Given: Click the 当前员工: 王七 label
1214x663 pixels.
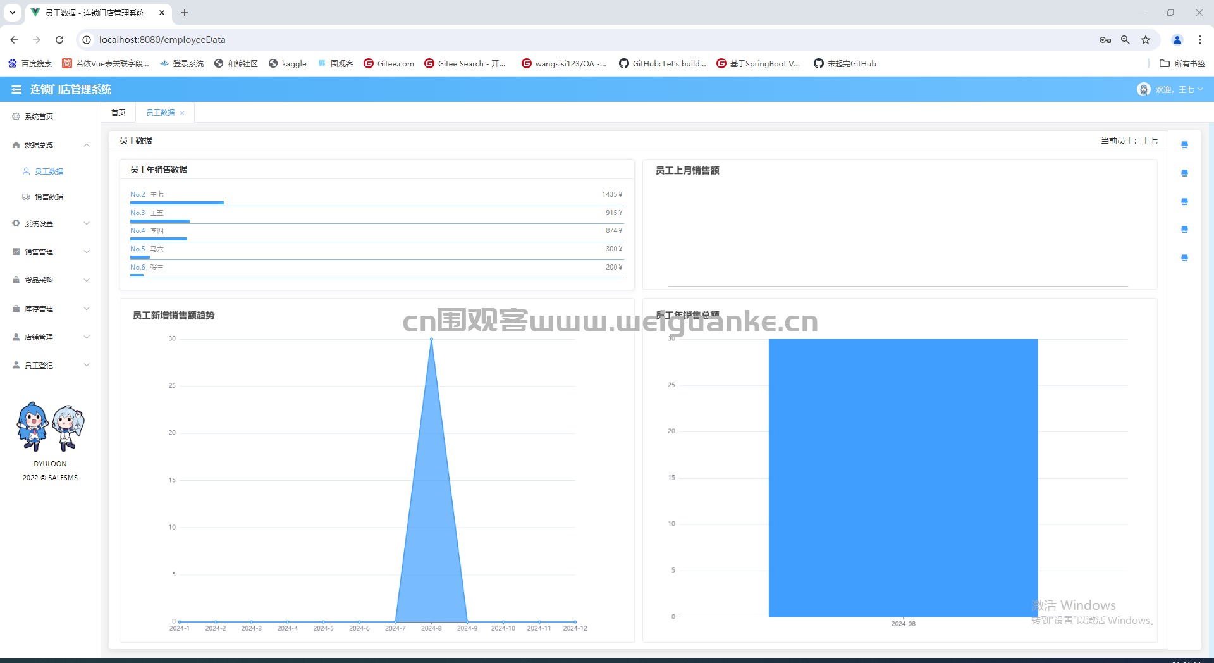Looking at the screenshot, I should (1129, 140).
